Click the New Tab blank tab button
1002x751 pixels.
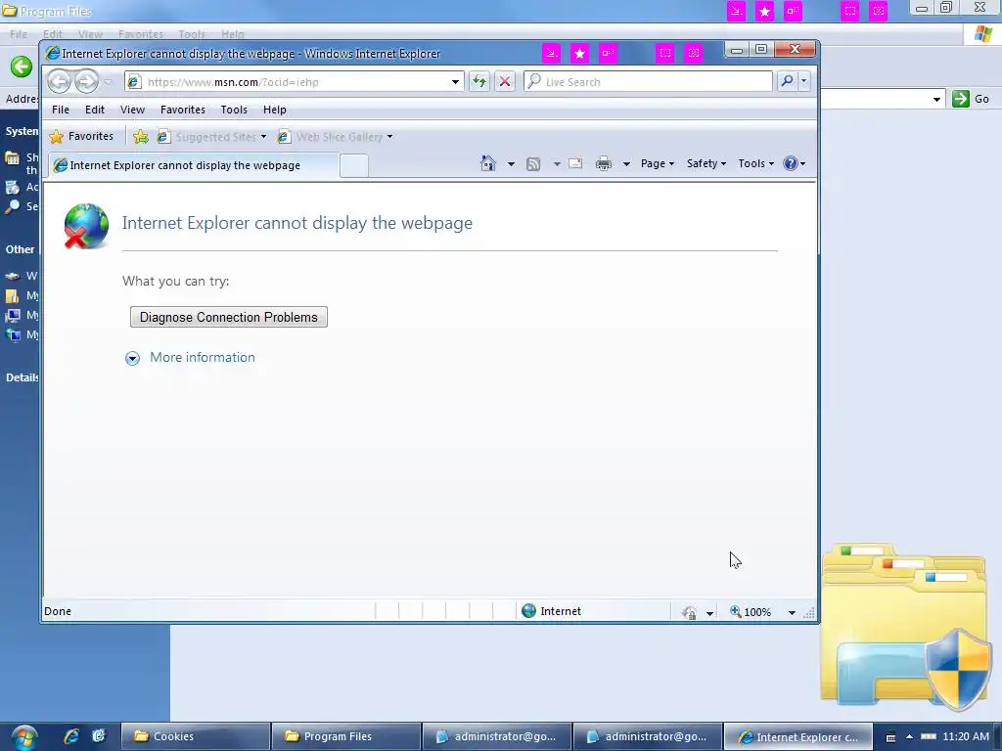[354, 165]
